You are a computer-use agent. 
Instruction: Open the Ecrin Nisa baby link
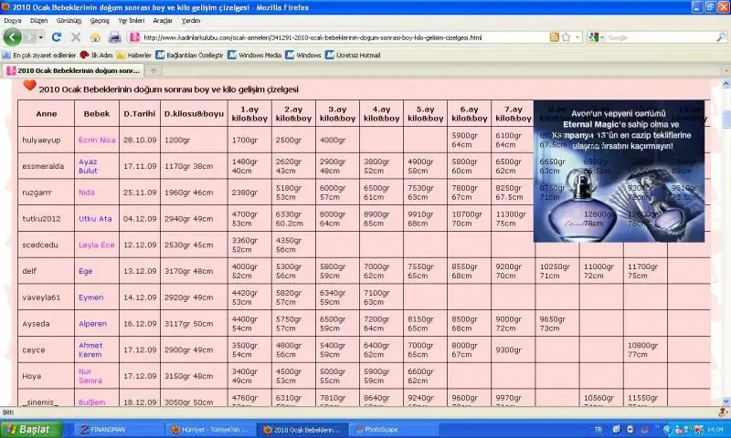[x=97, y=140]
